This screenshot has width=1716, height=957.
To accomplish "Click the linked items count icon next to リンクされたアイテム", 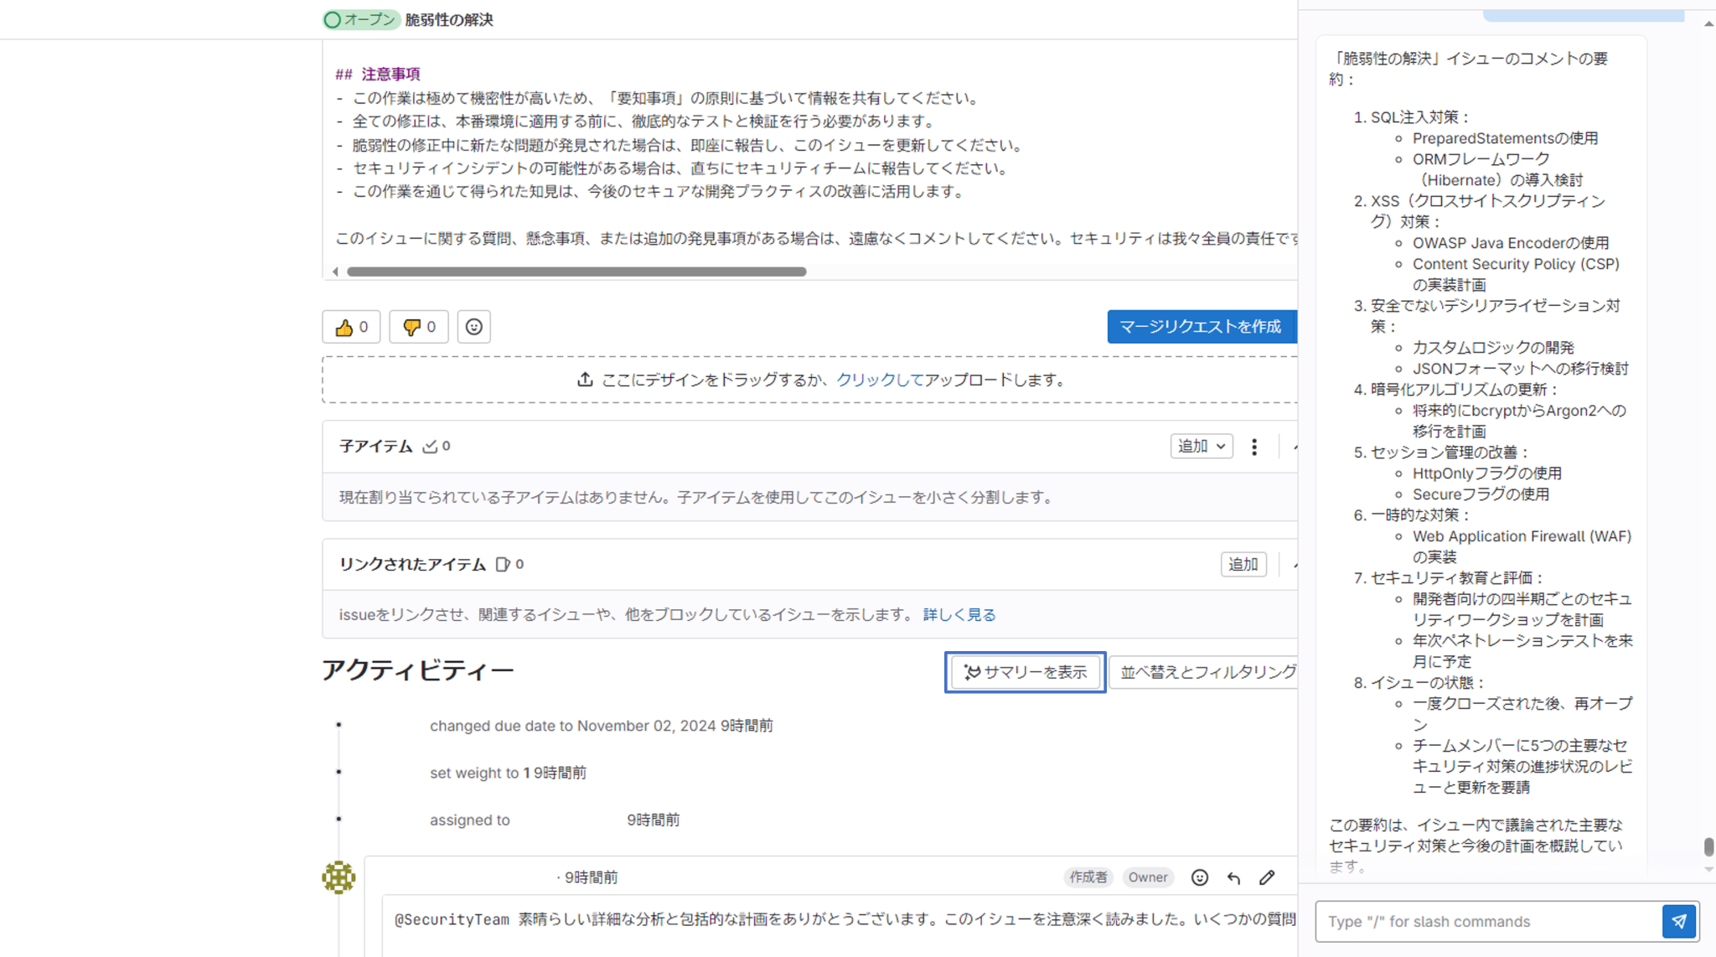I will tap(504, 564).
